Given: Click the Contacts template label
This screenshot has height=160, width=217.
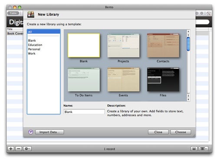Looking at the screenshot, I should pos(163,61).
